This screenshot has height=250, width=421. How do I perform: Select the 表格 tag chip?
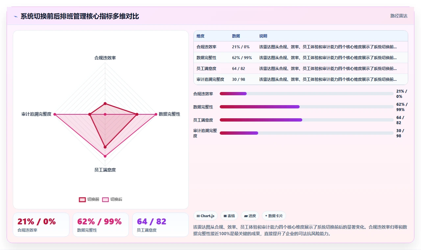click(229, 216)
